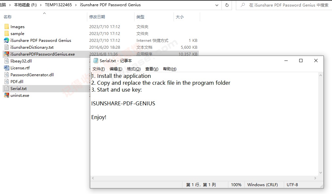332x194 pixels.
Task: Click the refresh button in Explorer address bar
Action: pos(227,5)
